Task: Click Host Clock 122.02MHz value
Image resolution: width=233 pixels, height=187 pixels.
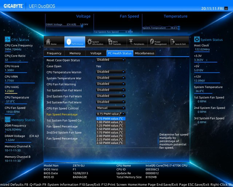Action: click(202, 49)
